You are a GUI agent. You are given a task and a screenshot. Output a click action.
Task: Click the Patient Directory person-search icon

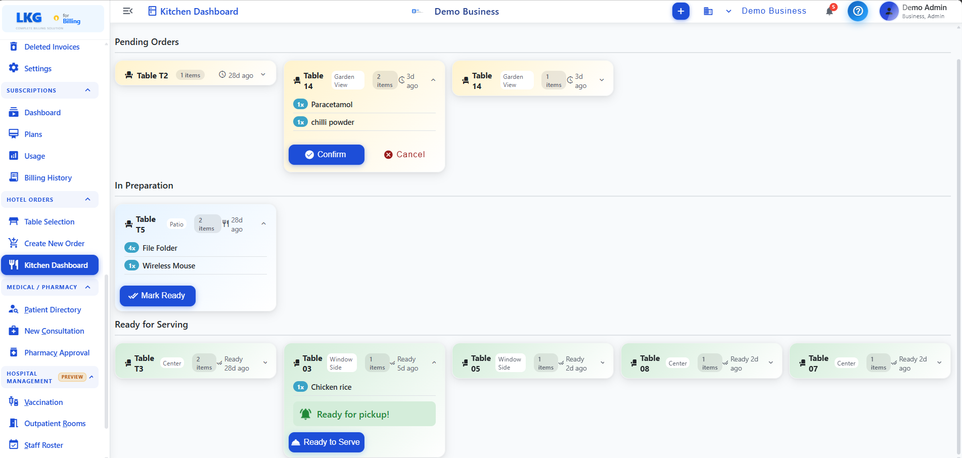[14, 309]
